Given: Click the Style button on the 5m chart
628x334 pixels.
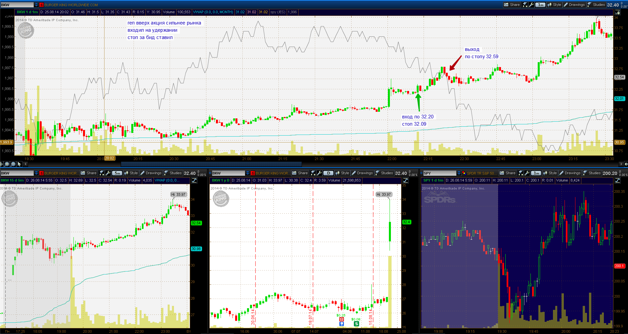Looking at the screenshot, I should 131,173.
